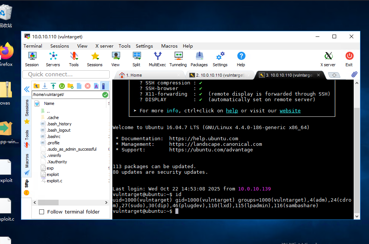Open the Macros menu
This screenshot has width=369, height=244.
pyautogui.click(x=169, y=46)
